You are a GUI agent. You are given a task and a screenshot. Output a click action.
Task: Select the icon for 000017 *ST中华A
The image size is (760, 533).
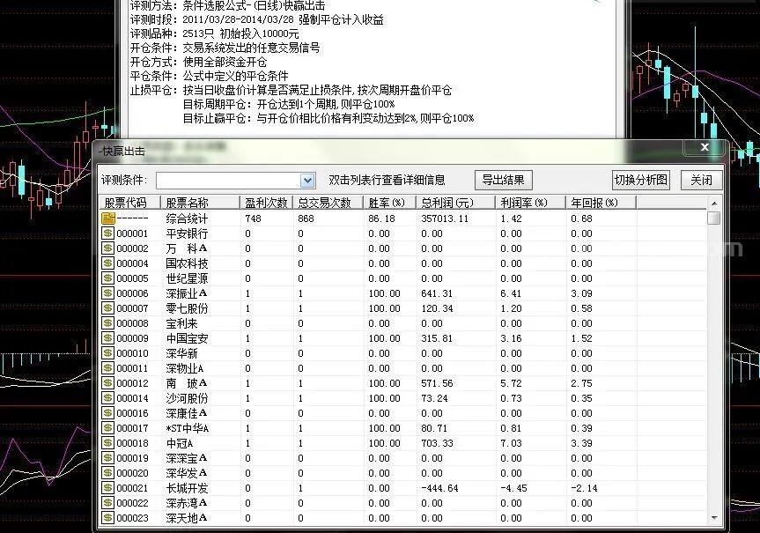[108, 428]
